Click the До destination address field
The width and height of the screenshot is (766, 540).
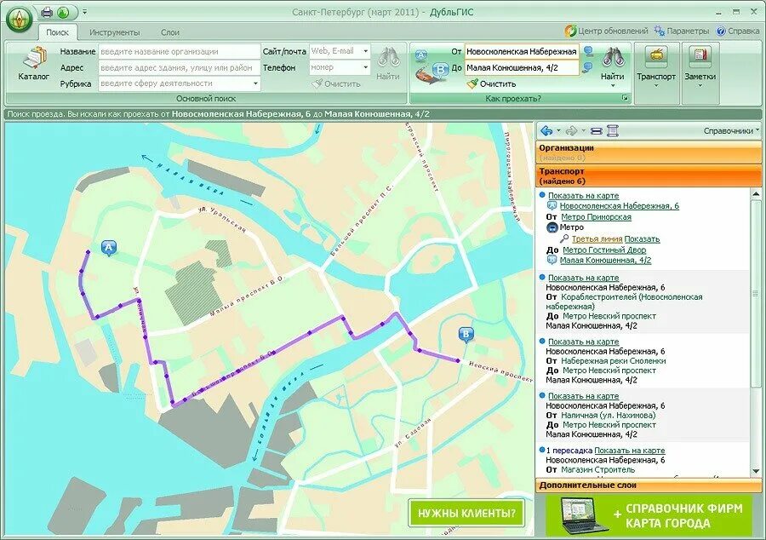521,67
